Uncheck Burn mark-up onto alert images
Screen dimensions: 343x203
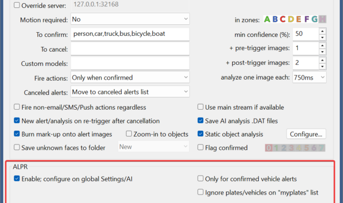click(x=17, y=134)
